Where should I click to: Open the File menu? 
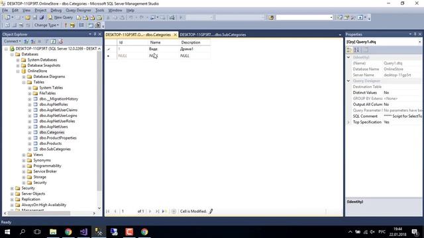(5, 11)
